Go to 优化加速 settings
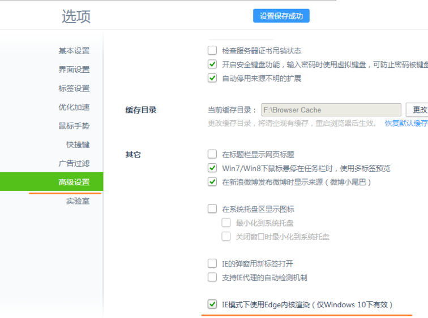Screen dimensions: 428x318 pos(74,107)
